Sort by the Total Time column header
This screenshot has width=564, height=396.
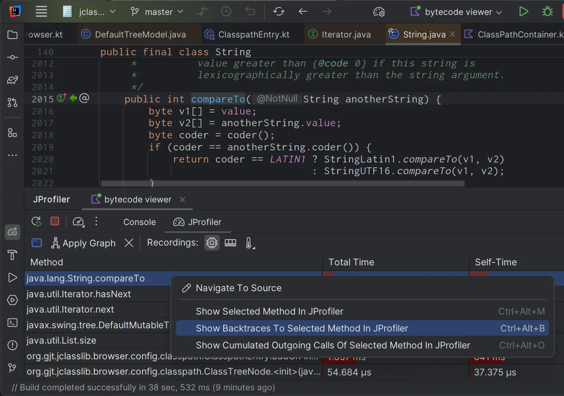click(x=396, y=262)
